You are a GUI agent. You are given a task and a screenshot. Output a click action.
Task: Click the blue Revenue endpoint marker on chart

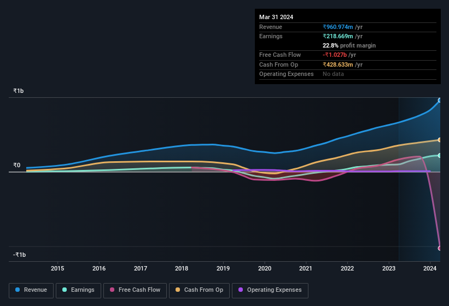point(440,101)
